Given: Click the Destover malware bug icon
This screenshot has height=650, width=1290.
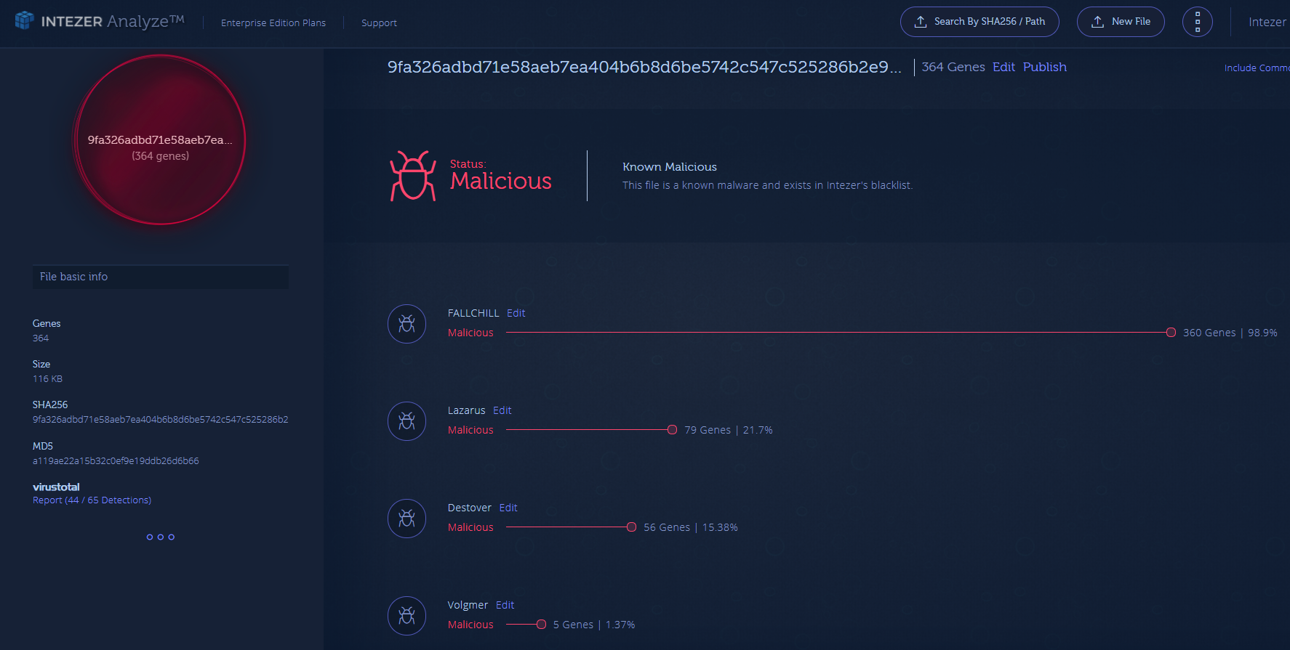Looking at the screenshot, I should pyautogui.click(x=406, y=519).
